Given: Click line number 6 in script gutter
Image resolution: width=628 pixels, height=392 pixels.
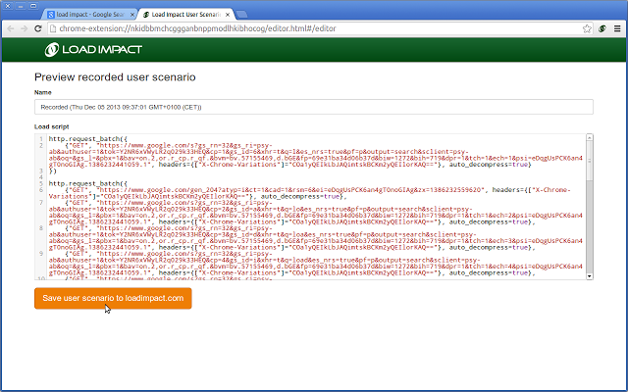Looking at the screenshot, I should point(41,190).
